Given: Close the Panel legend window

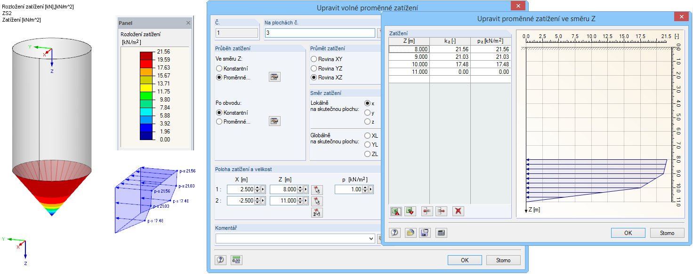Looking at the screenshot, I should pos(188,23).
